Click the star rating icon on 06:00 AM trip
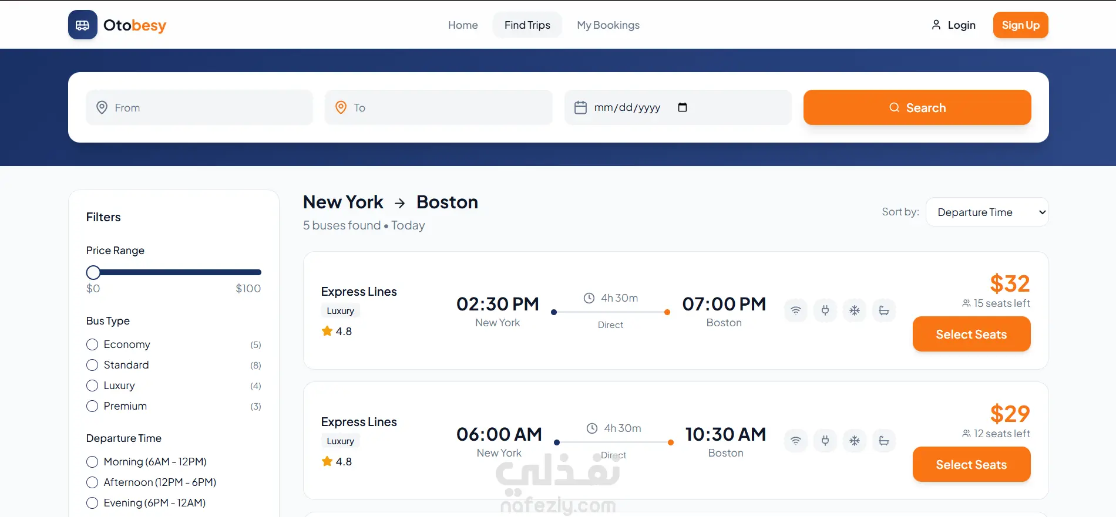Viewport: 1116px width, 517px height. [x=327, y=461]
